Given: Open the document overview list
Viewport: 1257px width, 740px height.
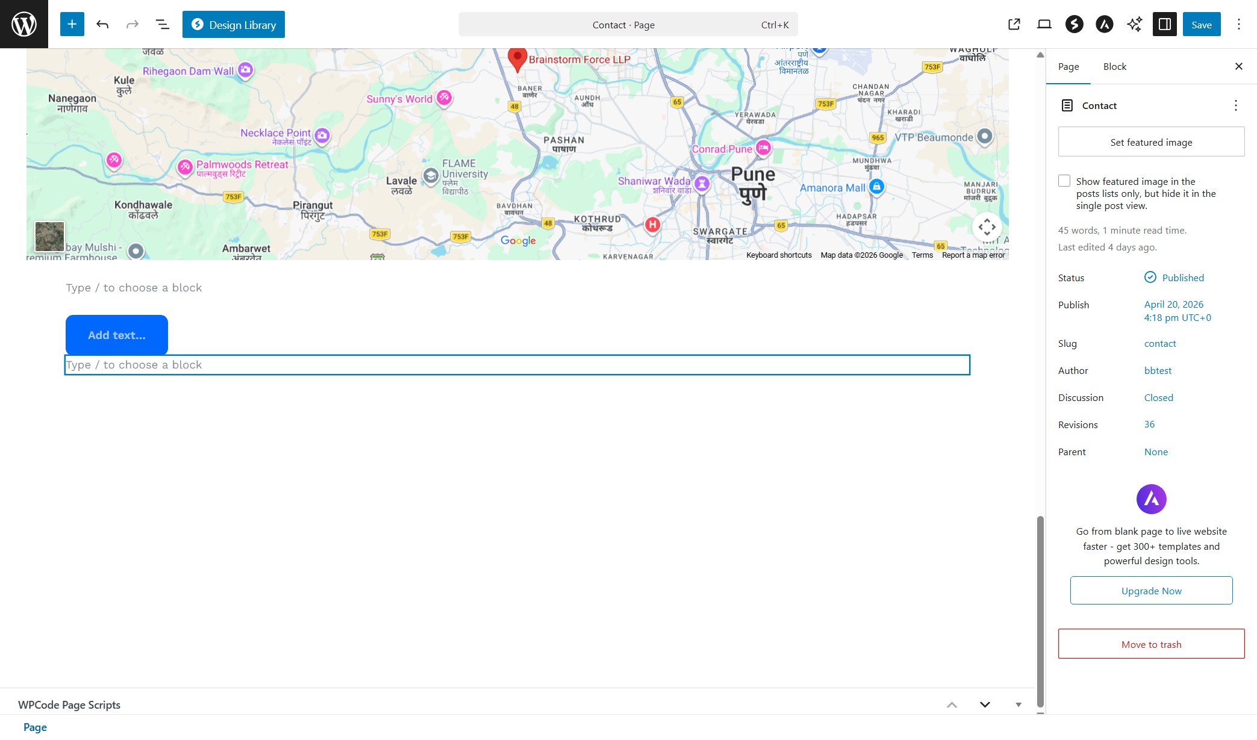Looking at the screenshot, I should coord(163,24).
